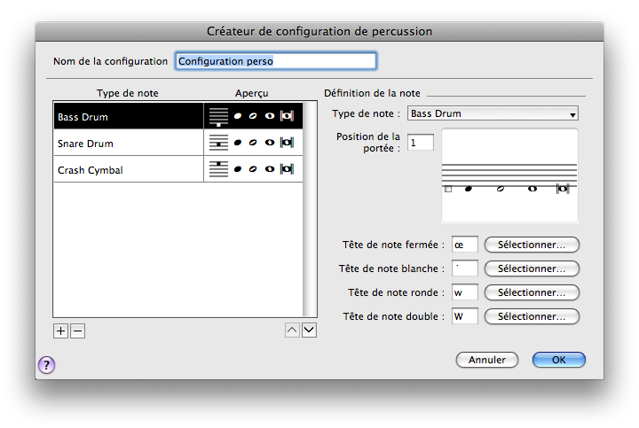The image size is (639, 428).
Task: Select the Bass Drum row in list
Action: (x=129, y=117)
